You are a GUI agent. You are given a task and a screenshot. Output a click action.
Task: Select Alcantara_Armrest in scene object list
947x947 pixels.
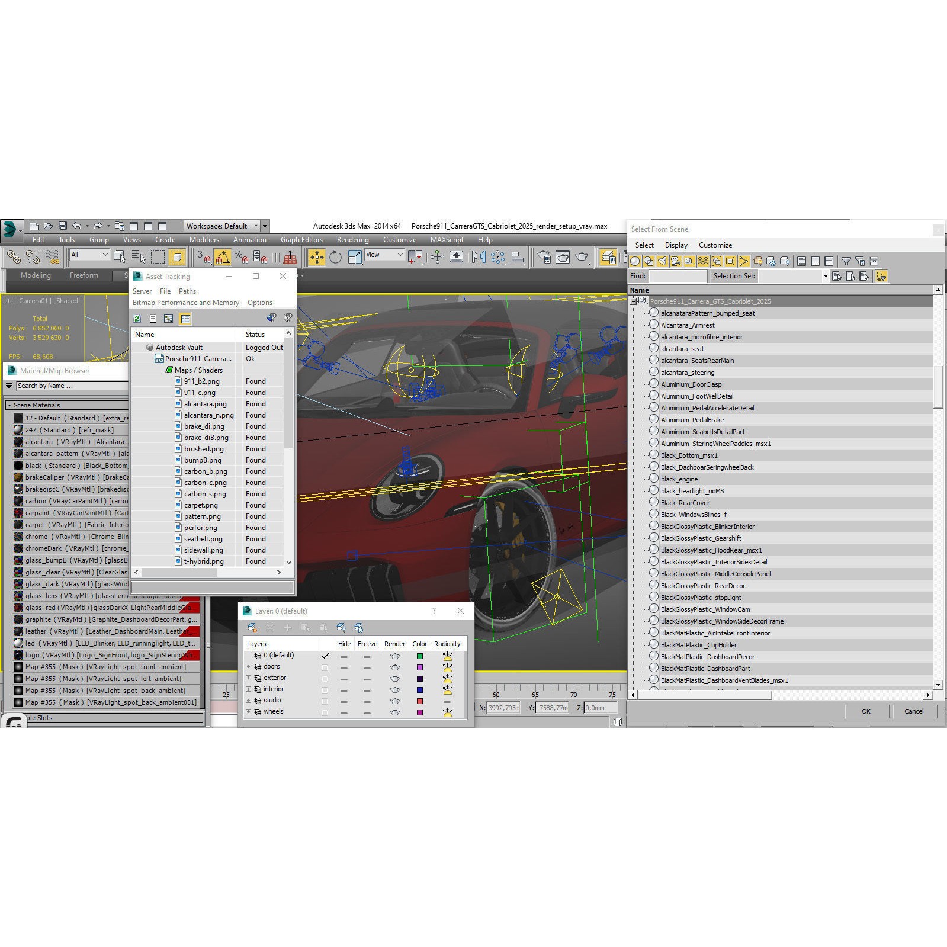[688, 325]
